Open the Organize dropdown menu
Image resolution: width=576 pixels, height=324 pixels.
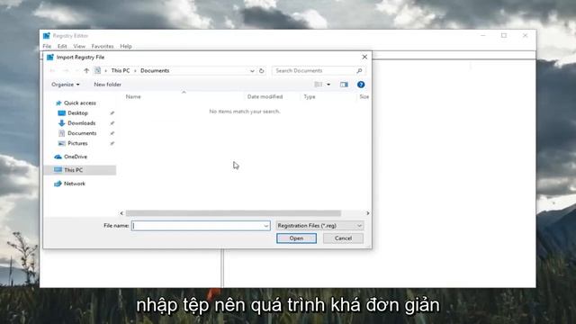[66, 85]
